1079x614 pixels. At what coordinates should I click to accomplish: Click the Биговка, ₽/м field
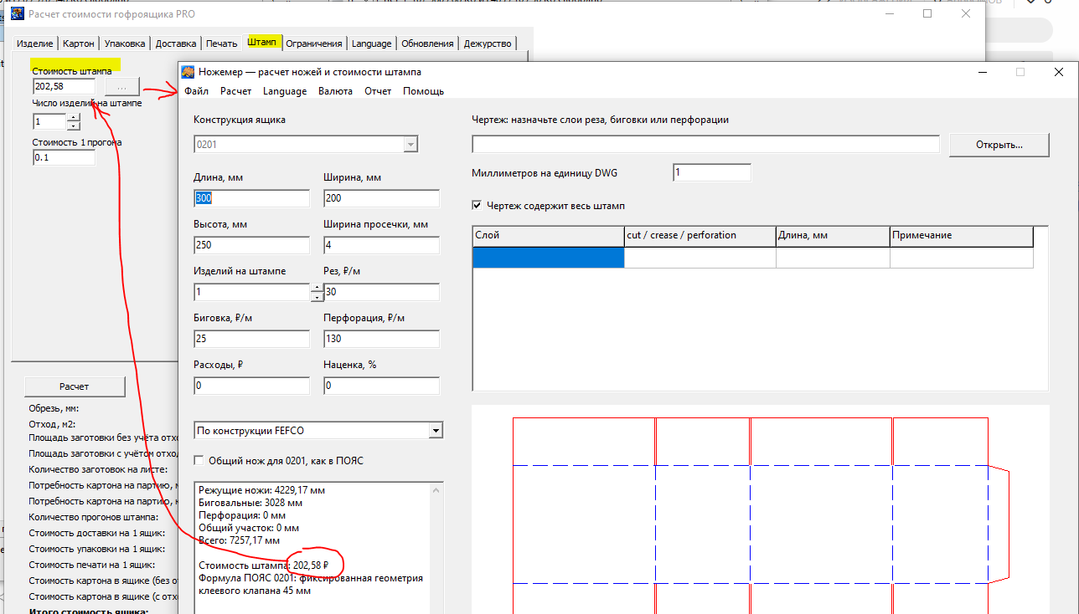click(251, 339)
